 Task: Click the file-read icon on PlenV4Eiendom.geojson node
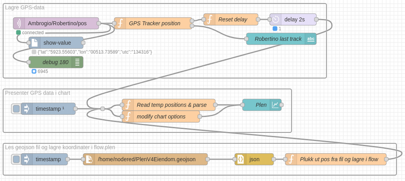[x=89, y=159]
